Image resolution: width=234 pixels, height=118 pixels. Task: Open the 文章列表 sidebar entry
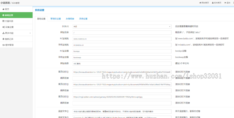(16, 21)
